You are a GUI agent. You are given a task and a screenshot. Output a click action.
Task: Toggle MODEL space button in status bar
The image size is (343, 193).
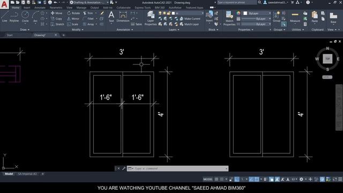[x=208, y=179]
